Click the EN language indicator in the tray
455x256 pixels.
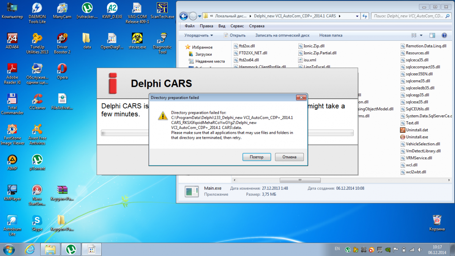pos(337,249)
